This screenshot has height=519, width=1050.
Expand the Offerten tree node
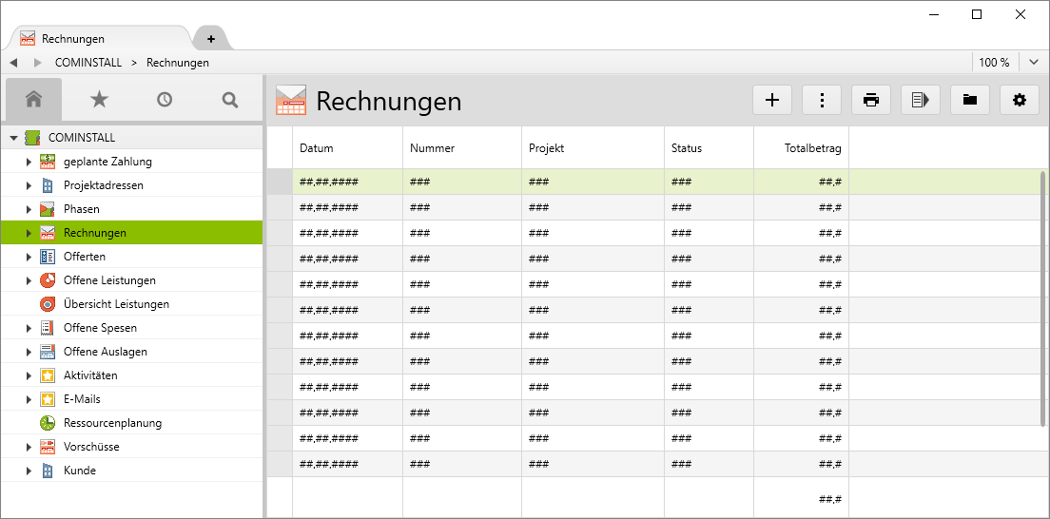[29, 257]
